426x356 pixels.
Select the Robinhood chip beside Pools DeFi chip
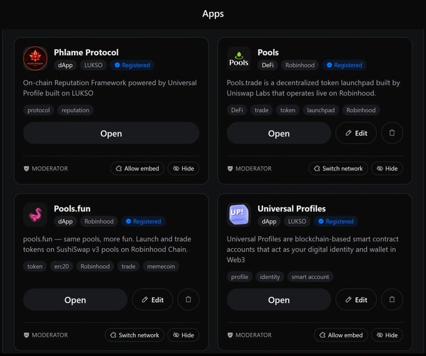coord(300,65)
